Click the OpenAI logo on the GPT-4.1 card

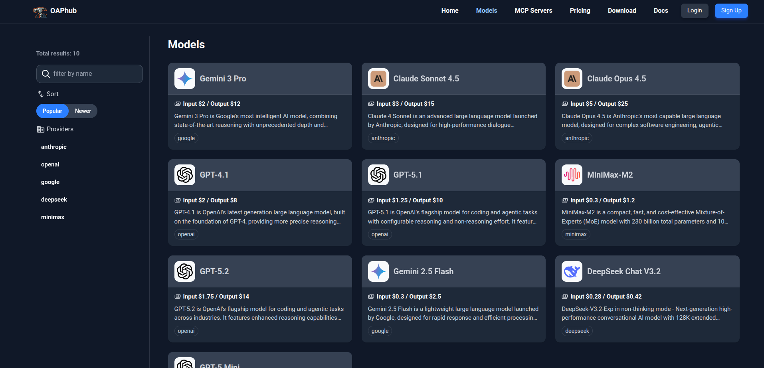coord(184,175)
